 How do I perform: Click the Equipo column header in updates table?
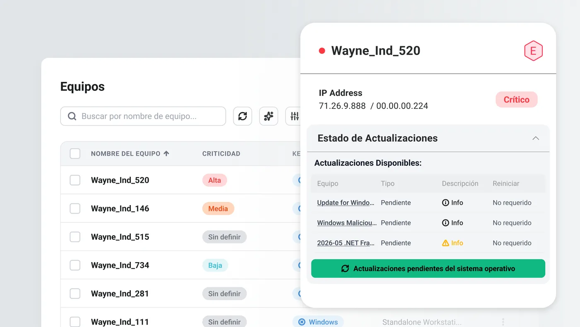[328, 184]
